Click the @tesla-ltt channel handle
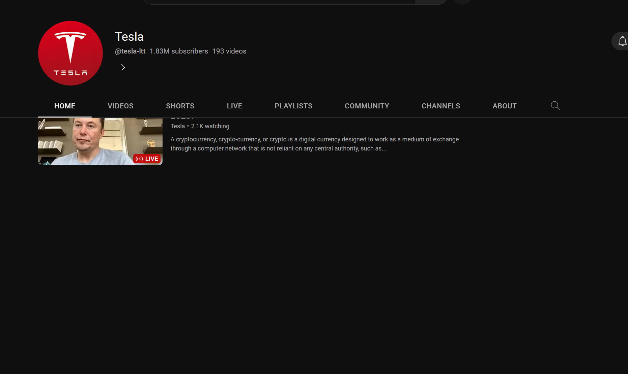Viewport: 628px width, 374px height. tap(130, 51)
